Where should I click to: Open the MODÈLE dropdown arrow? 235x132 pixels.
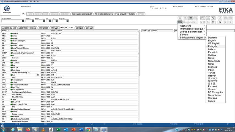pos(33,21)
